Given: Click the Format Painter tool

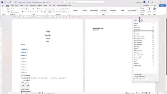Looking at the screenshot, I should pos(15,13).
